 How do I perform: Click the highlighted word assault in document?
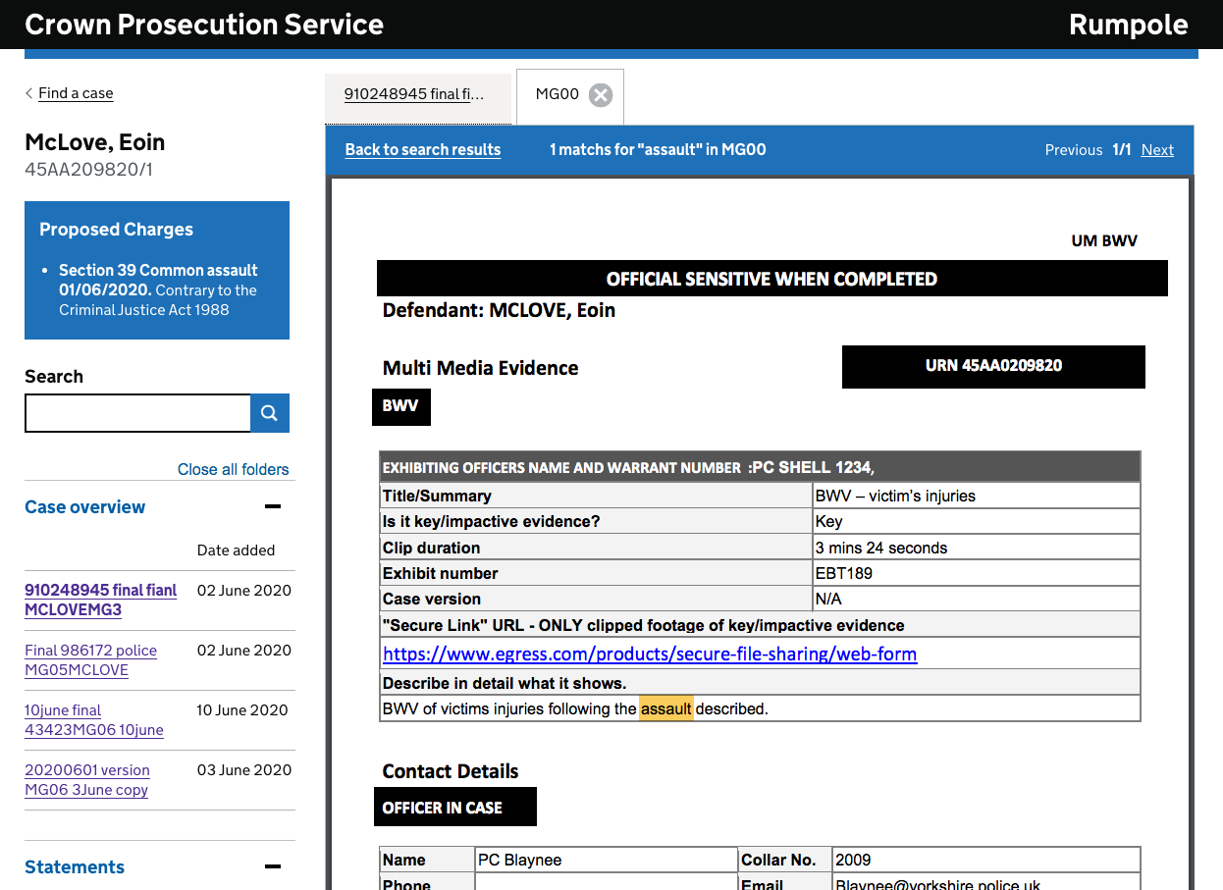[665, 708]
